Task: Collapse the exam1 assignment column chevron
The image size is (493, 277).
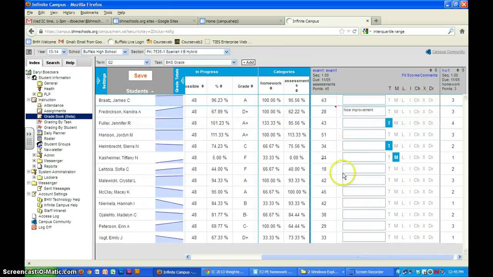Action: click(436, 70)
